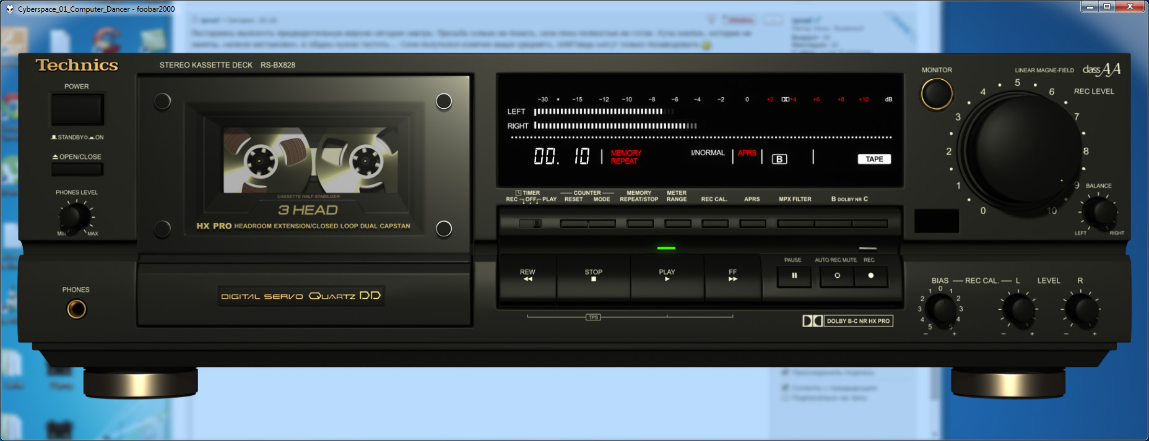Click the PHONES headphone jack
1149x441 pixels.
point(77,309)
